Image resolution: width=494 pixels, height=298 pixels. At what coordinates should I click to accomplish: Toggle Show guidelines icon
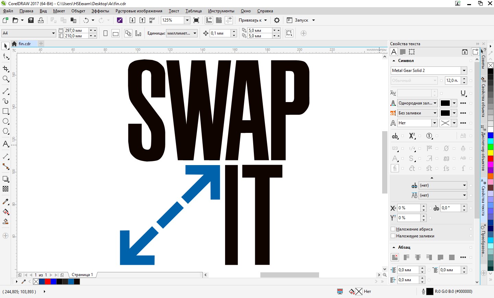pos(229,20)
